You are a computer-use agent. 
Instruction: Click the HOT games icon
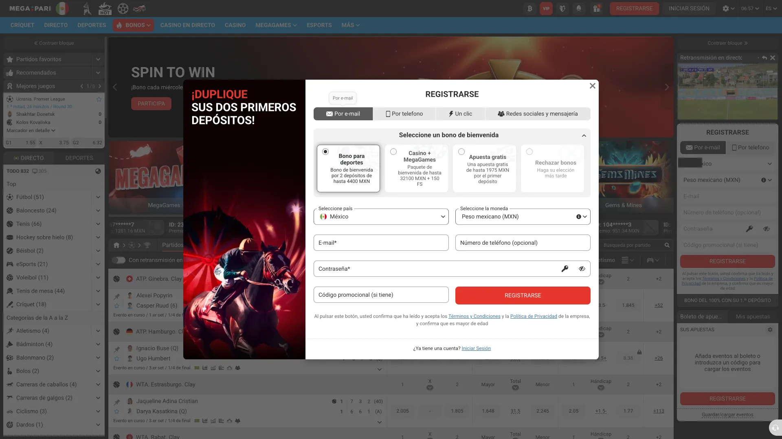pos(105,9)
